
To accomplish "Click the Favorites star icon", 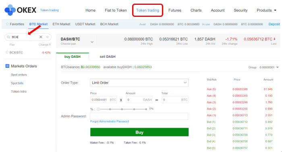I will coord(7,24).
